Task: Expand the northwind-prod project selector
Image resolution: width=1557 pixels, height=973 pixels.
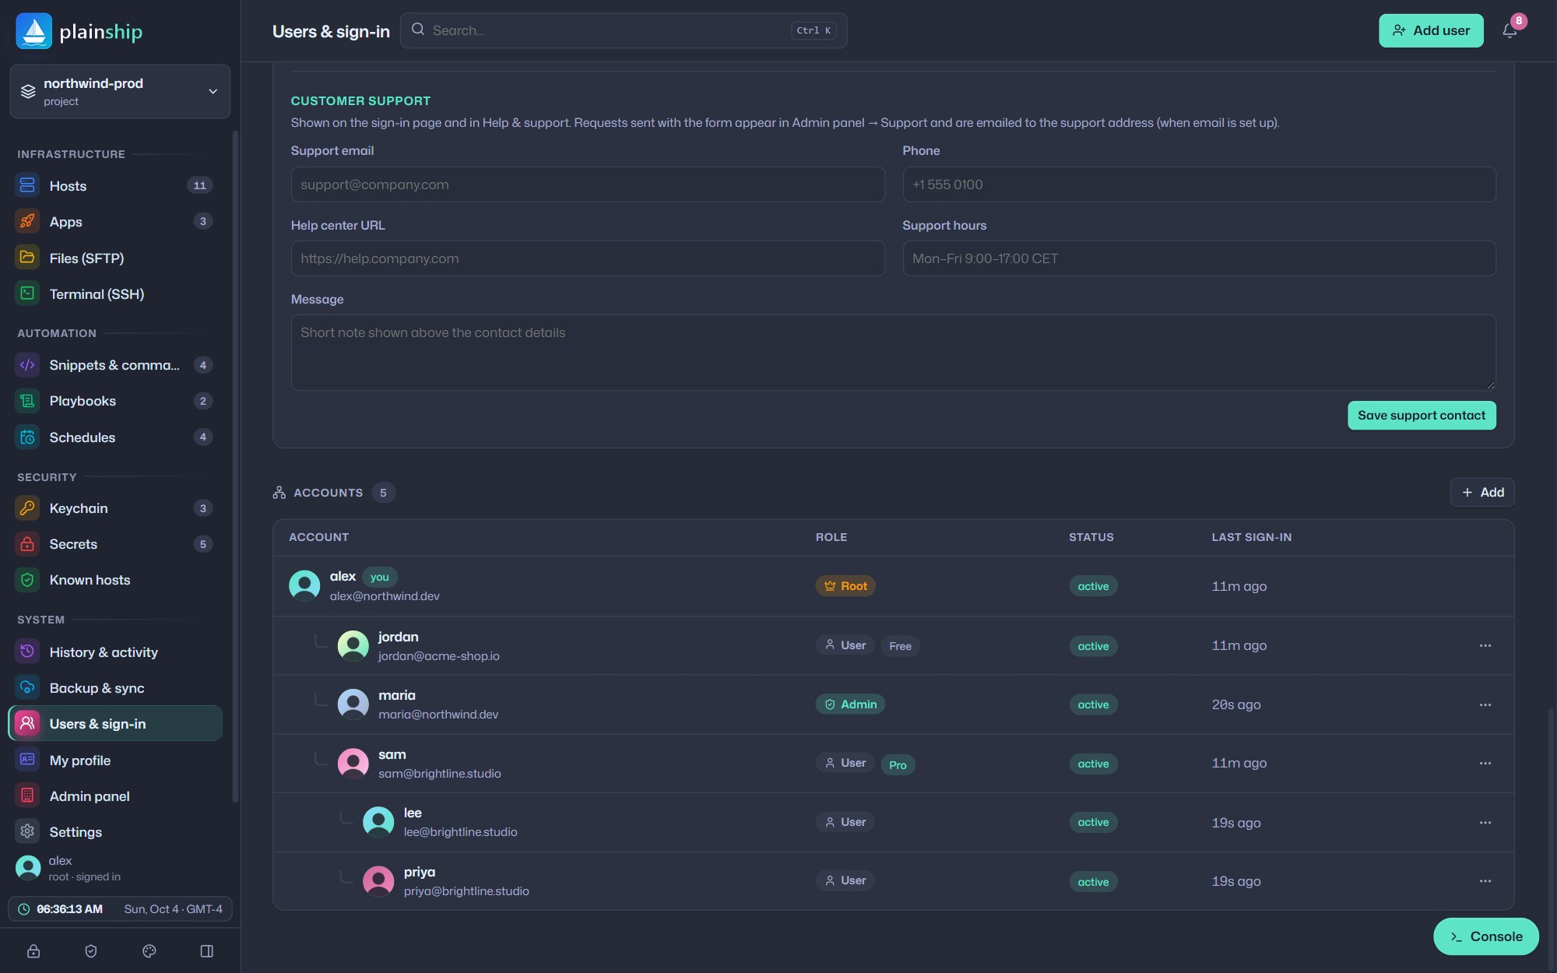Action: (x=120, y=91)
